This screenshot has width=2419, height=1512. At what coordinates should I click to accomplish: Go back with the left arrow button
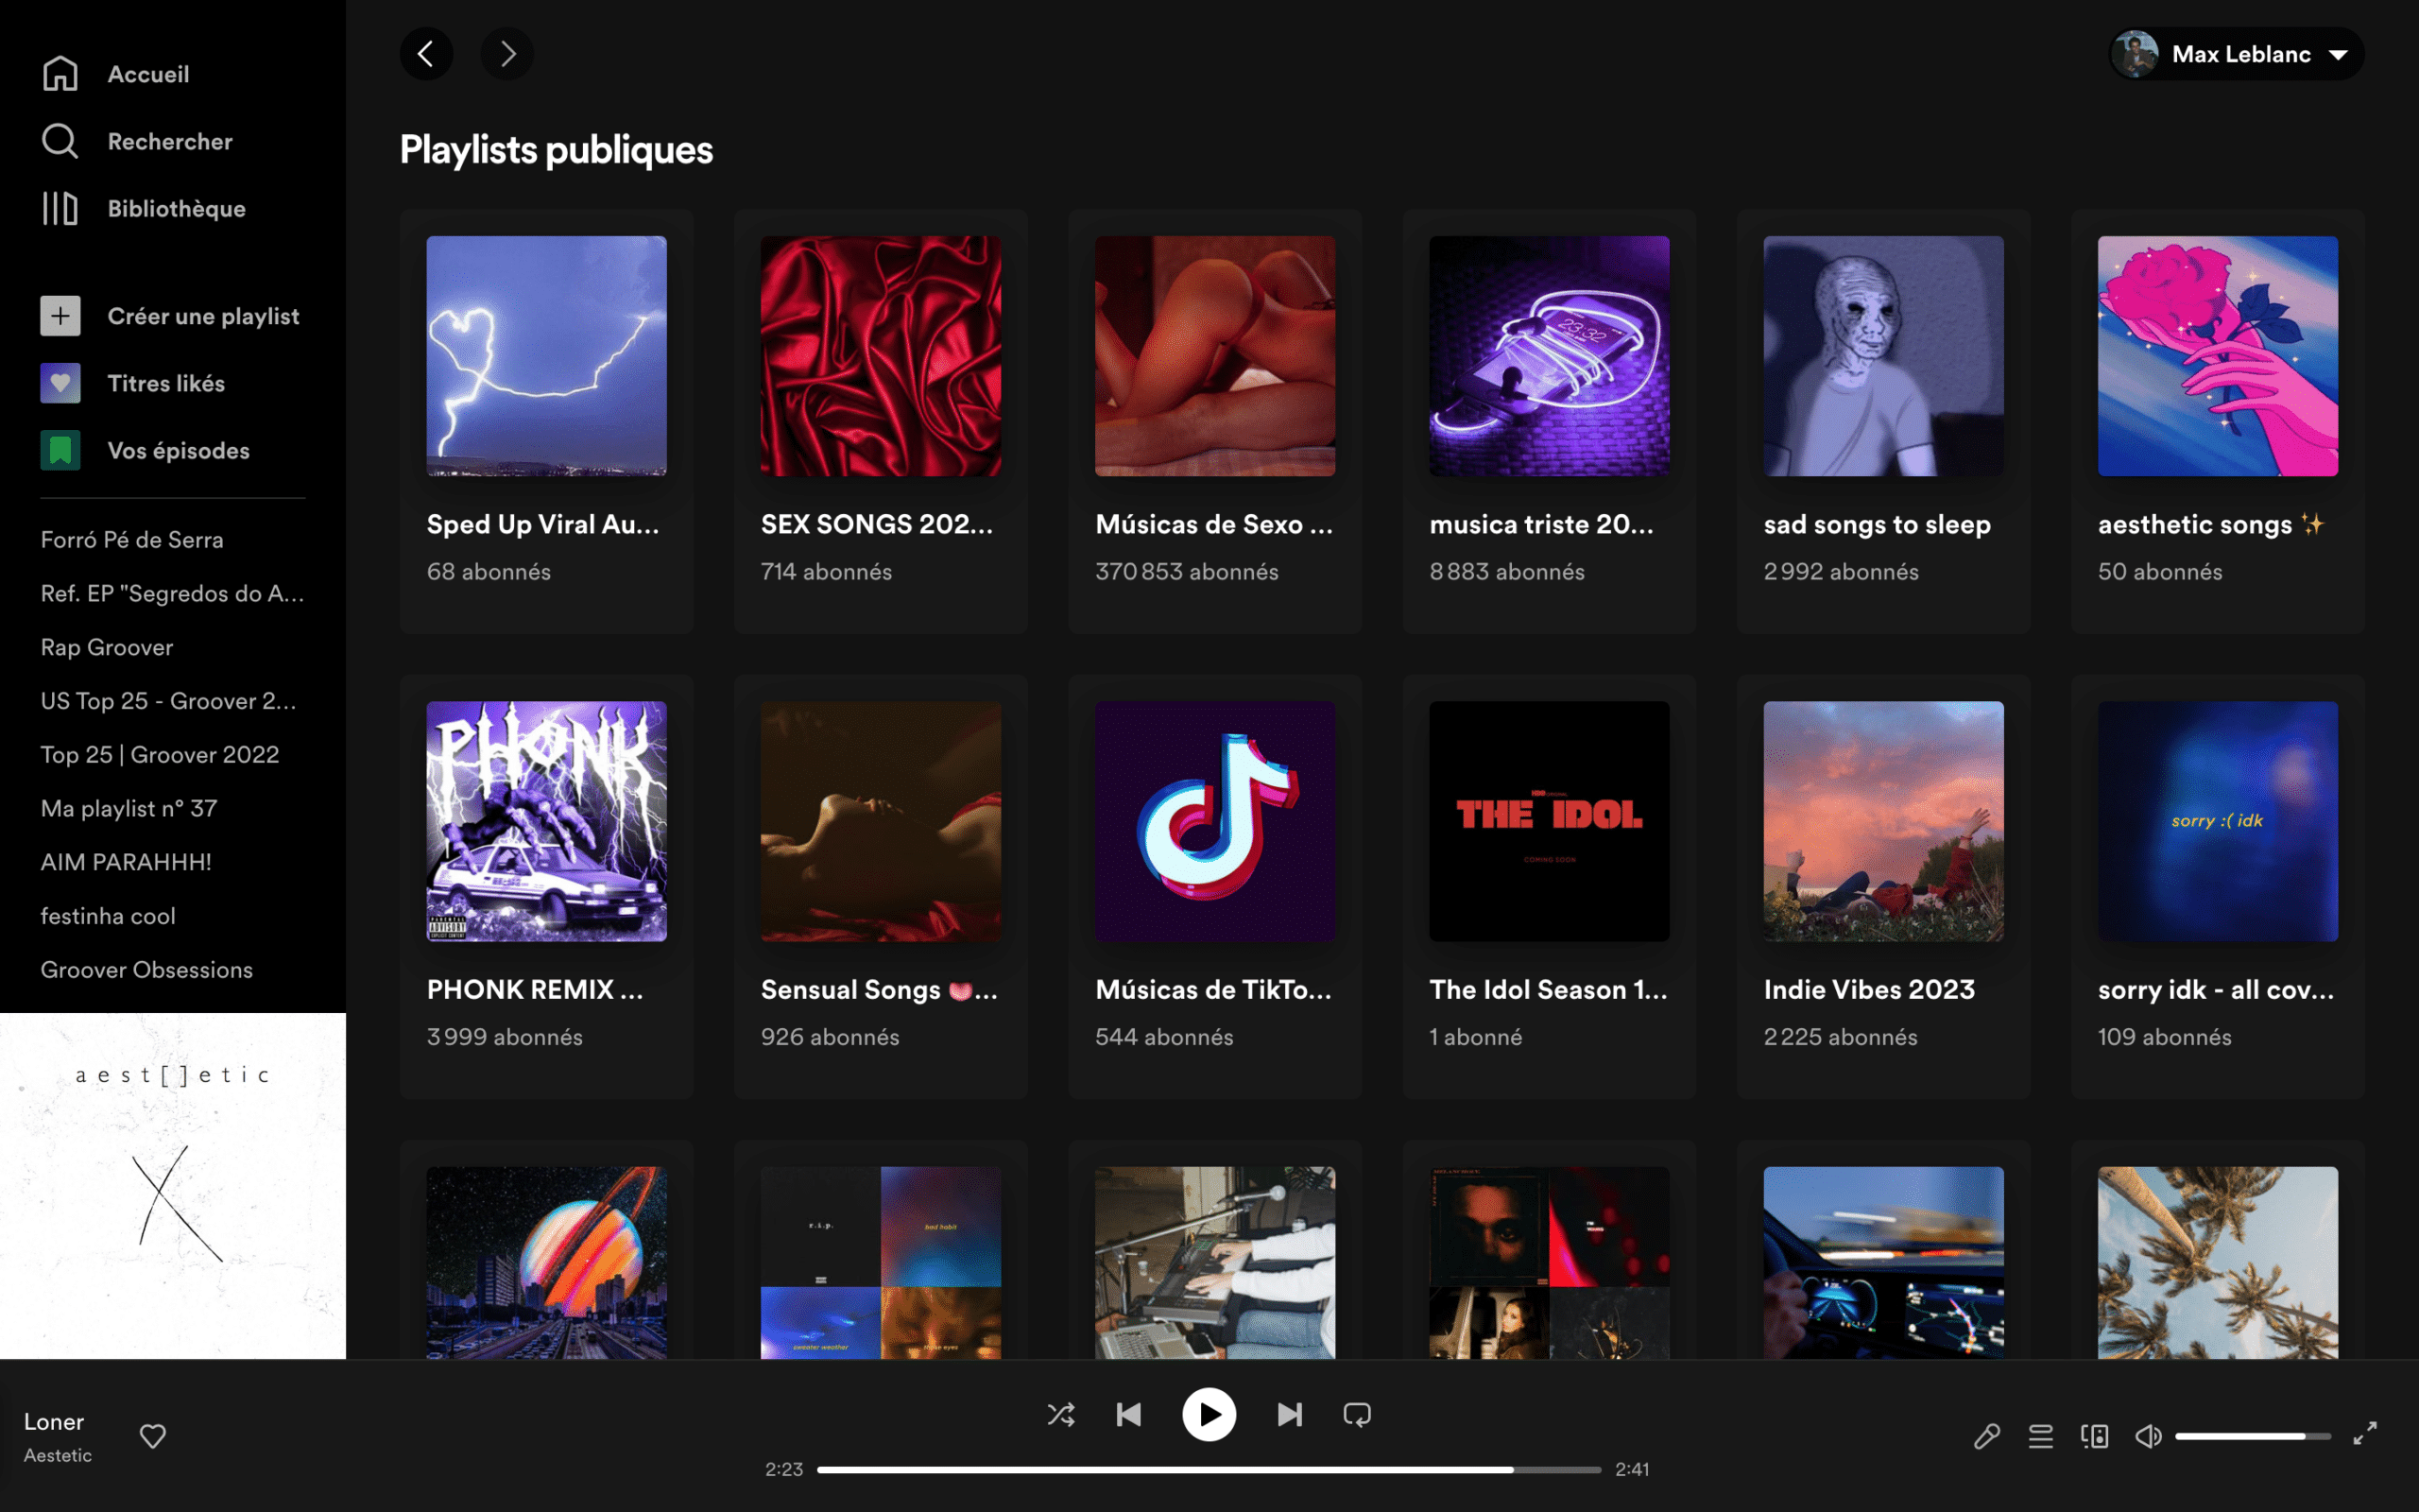pyautogui.click(x=427, y=53)
